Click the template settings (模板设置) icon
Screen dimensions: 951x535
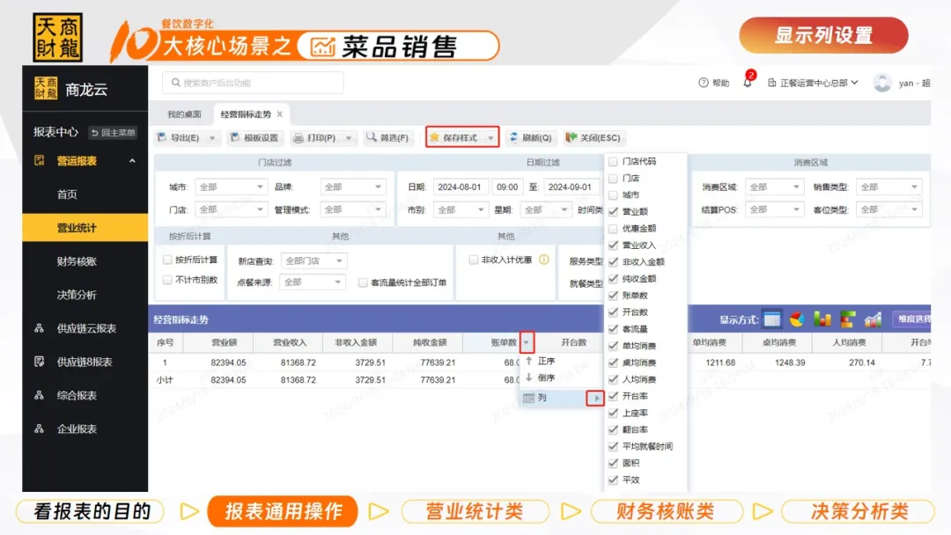point(235,137)
